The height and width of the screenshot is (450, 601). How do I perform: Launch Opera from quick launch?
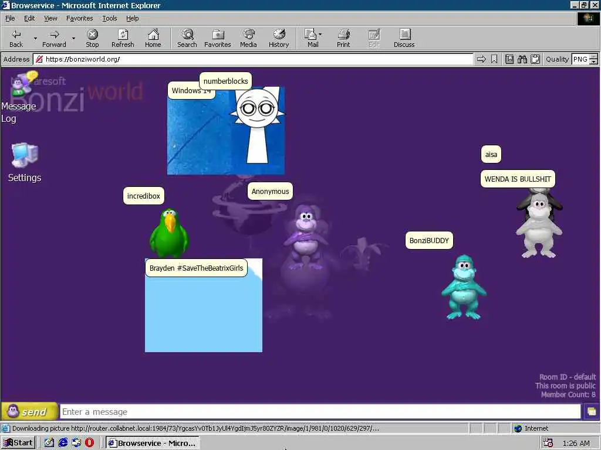pos(90,443)
